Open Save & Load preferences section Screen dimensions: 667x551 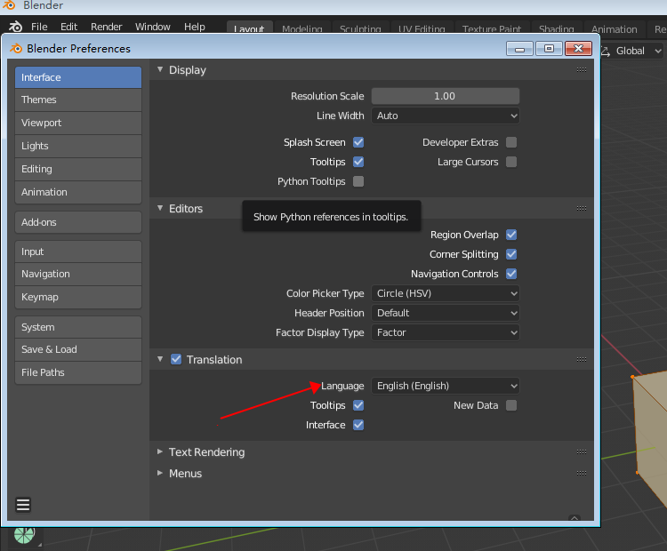(x=78, y=349)
